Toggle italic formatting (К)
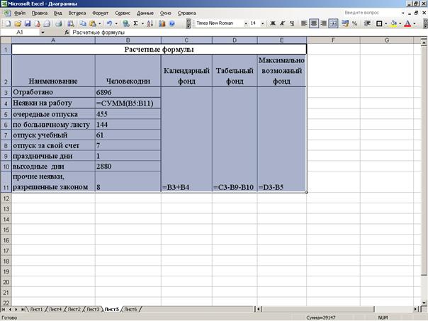This screenshot has height=321, width=428. [x=282, y=23]
